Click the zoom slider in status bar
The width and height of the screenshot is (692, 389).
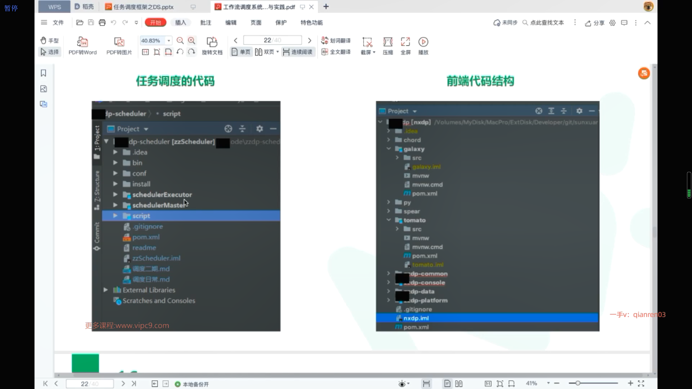point(578,383)
